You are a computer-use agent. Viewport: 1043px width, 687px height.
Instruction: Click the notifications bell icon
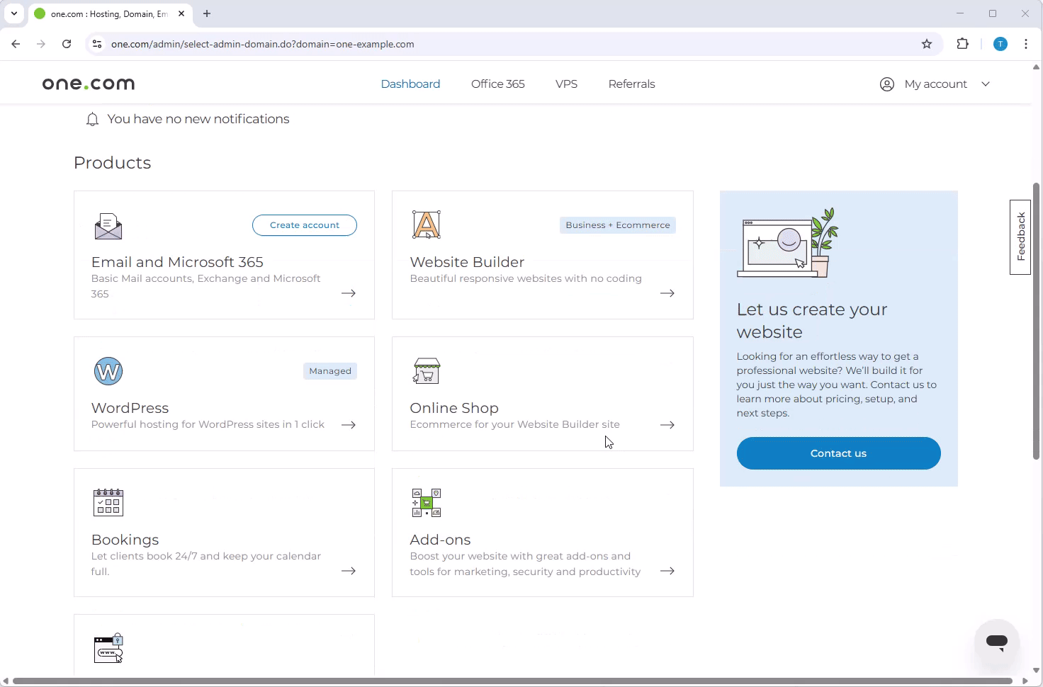pos(92,120)
